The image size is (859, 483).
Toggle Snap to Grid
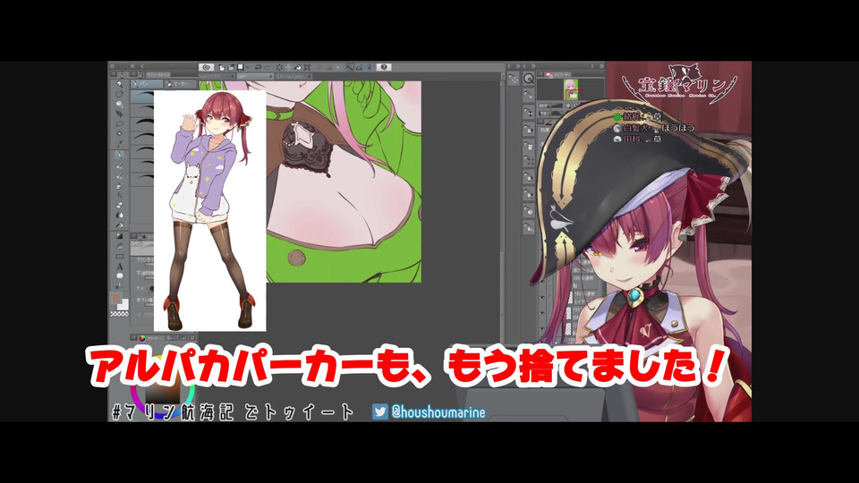(368, 67)
